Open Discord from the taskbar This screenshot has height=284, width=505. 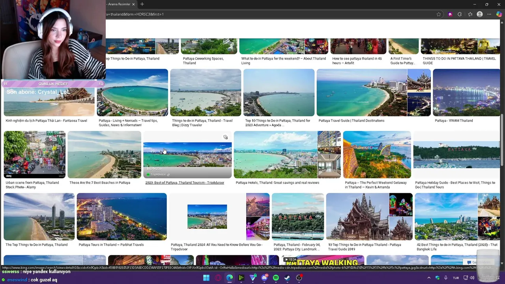coord(264,278)
